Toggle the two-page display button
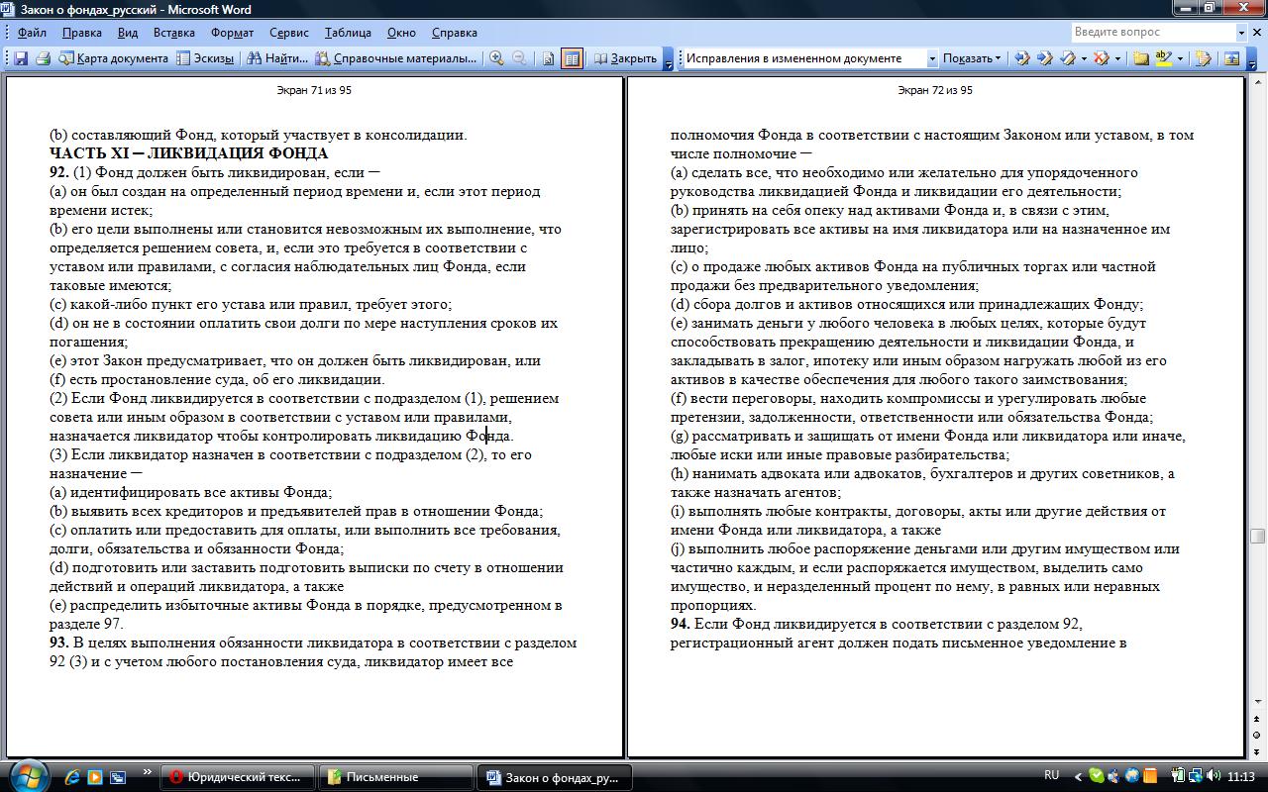This screenshot has width=1268, height=792. point(572,58)
